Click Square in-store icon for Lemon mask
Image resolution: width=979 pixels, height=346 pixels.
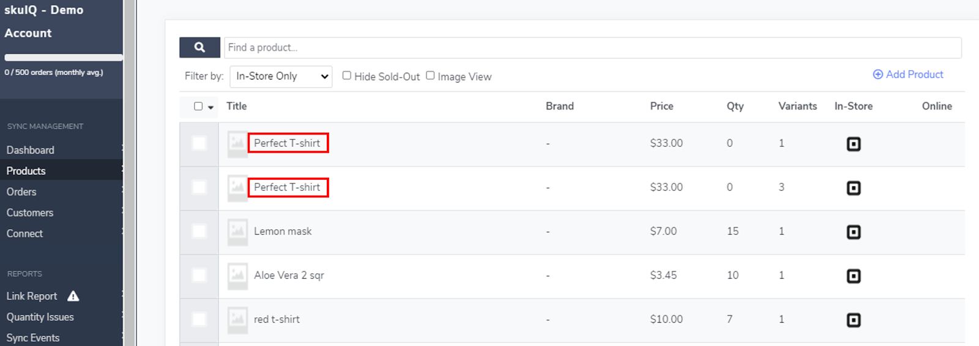point(854,232)
